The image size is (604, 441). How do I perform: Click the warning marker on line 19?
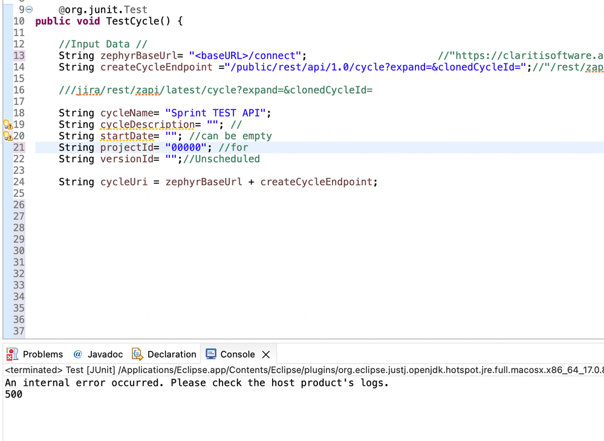coord(8,125)
